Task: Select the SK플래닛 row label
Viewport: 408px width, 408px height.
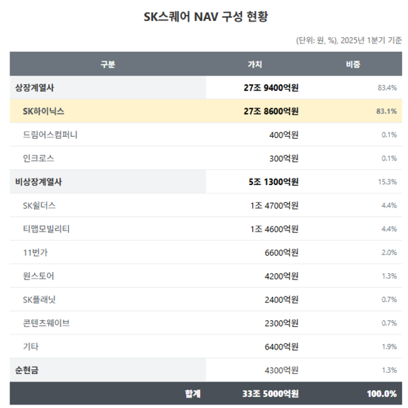Action: (39, 299)
